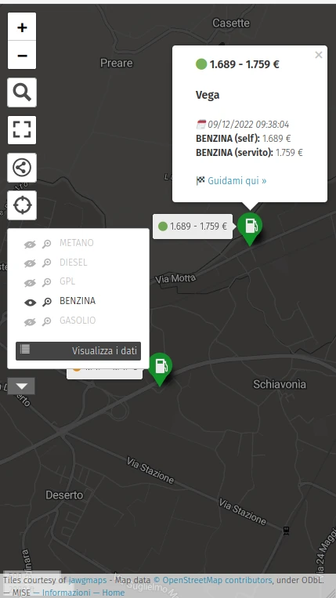Screen dimensions: 336x598
Task: Click the popup heading price 1.689 - 1.759 €
Action: tap(244, 64)
